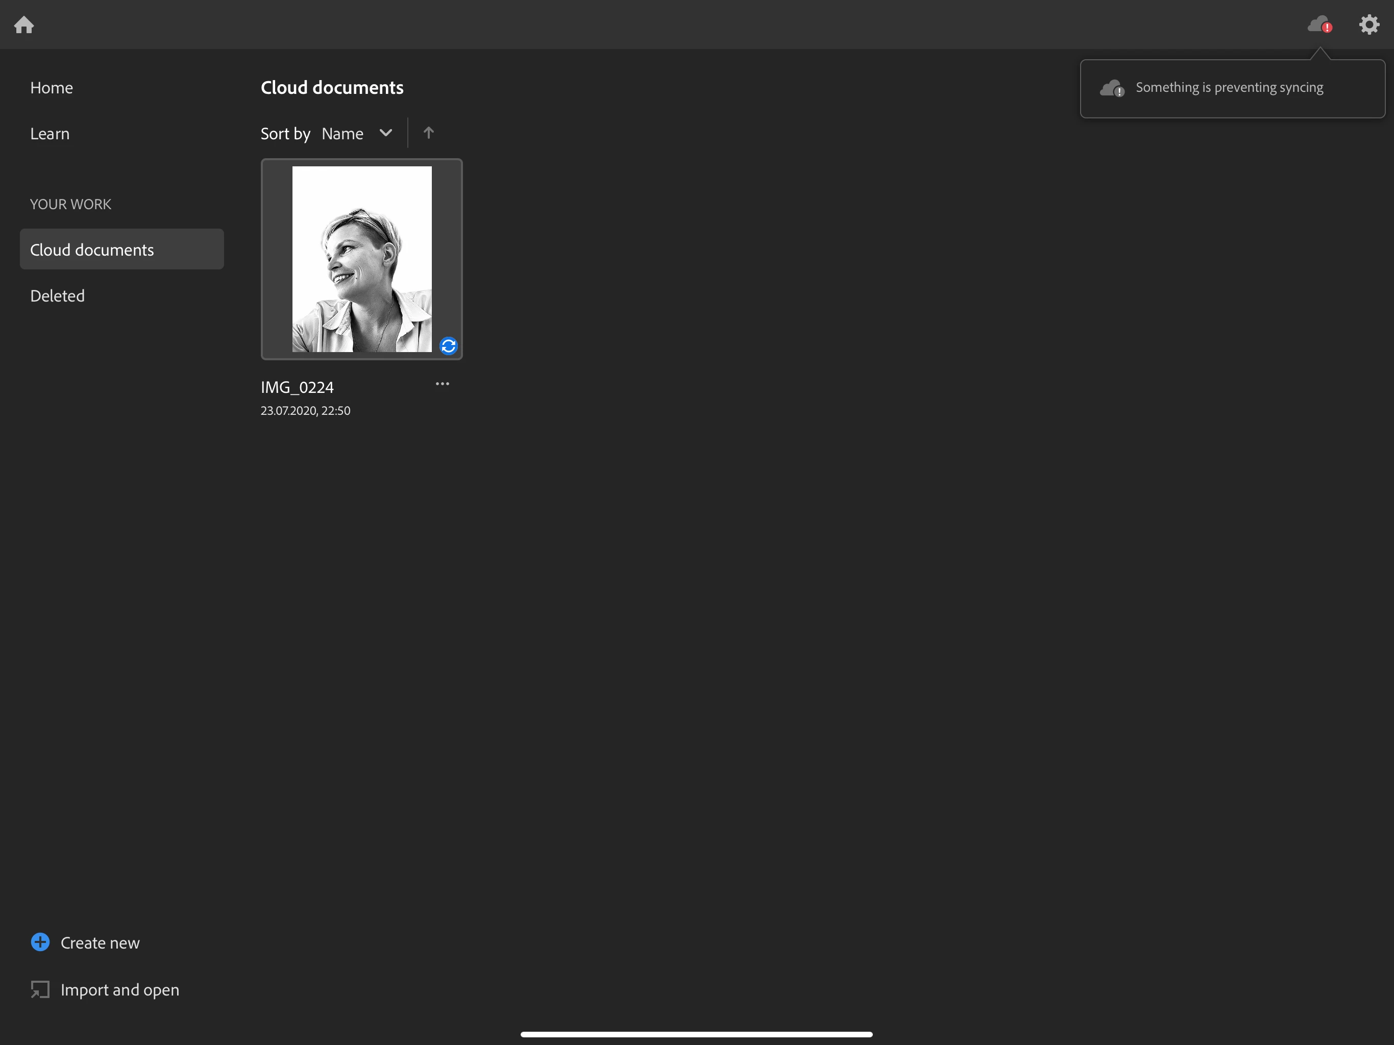The height and width of the screenshot is (1045, 1394).
Task: Click the blue plus Create new icon
Action: coord(40,942)
